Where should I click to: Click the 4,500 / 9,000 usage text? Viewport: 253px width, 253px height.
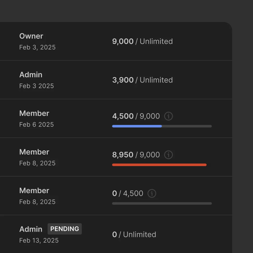(x=136, y=116)
